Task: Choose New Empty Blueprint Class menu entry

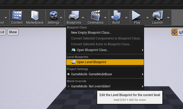Action: click(105, 33)
